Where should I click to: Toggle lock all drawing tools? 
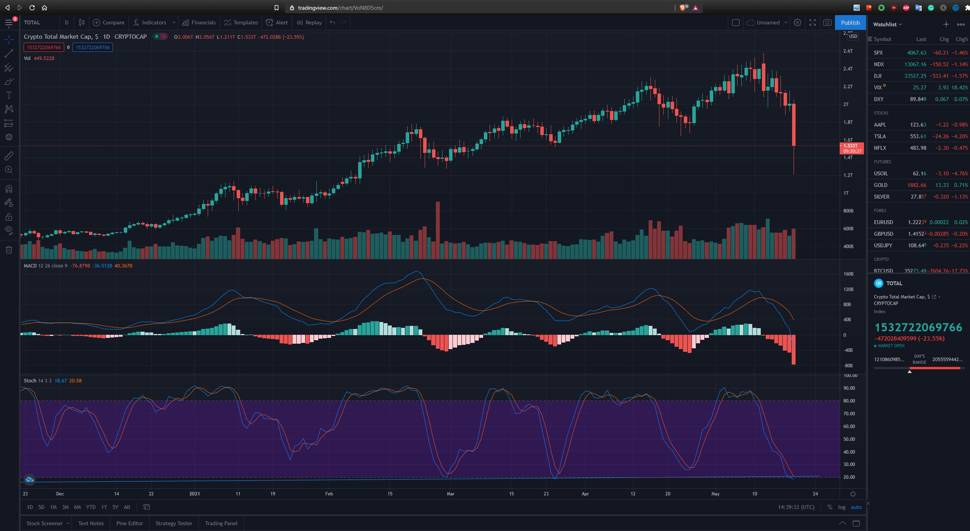point(9,217)
